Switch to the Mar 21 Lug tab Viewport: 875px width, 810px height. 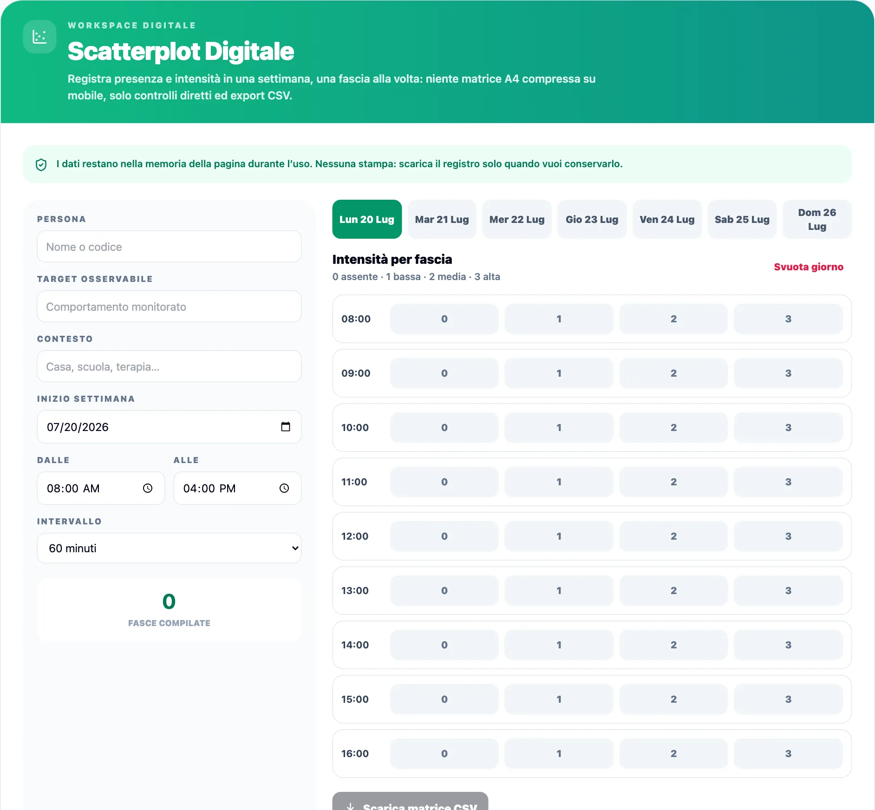(x=442, y=219)
